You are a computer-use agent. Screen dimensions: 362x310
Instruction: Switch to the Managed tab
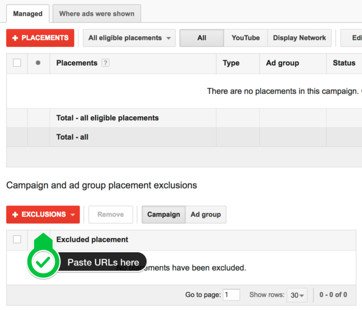click(28, 13)
